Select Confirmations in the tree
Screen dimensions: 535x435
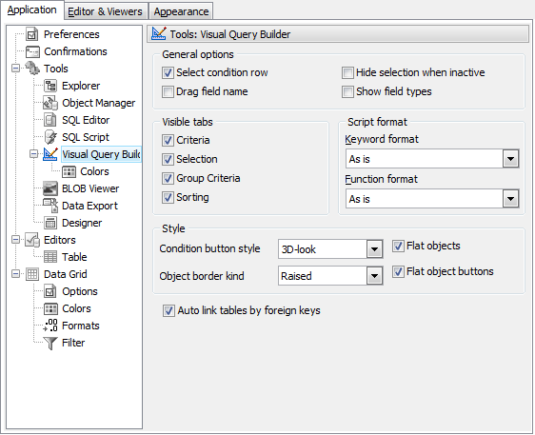pos(75,51)
